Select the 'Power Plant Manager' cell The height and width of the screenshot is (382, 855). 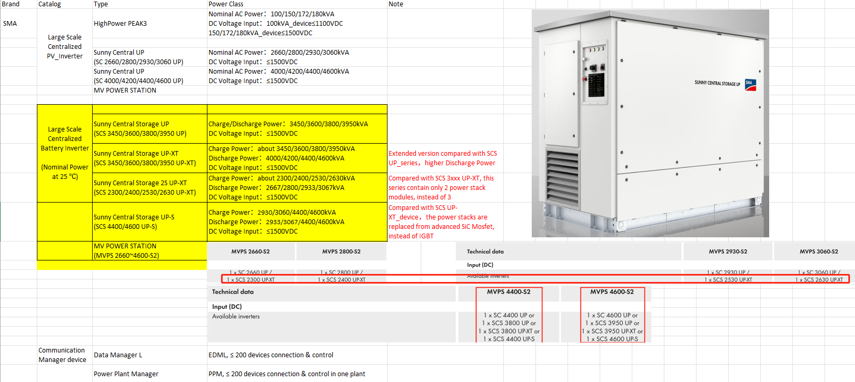[x=126, y=374]
